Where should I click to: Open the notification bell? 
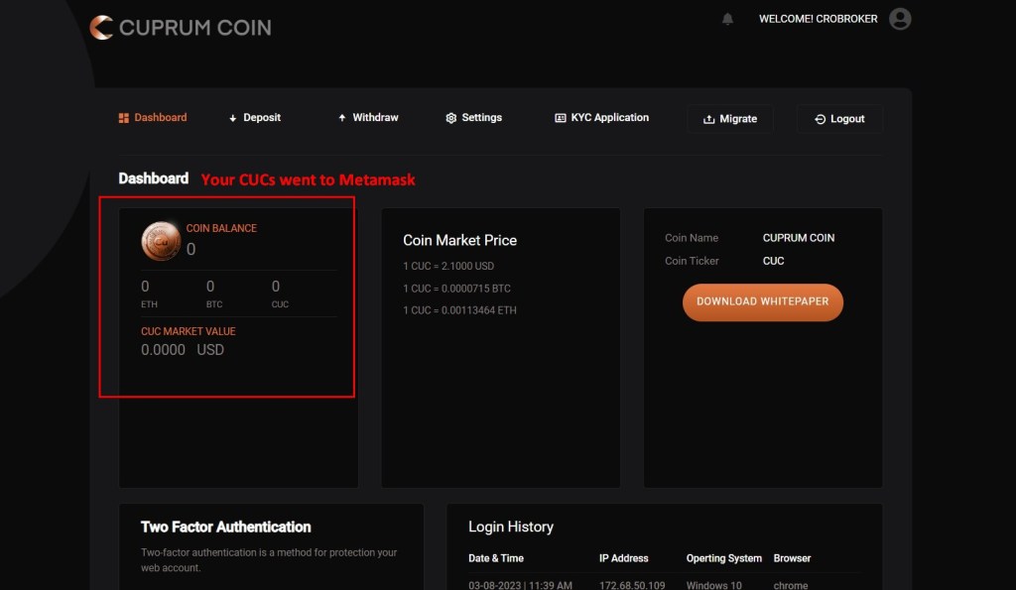click(727, 19)
